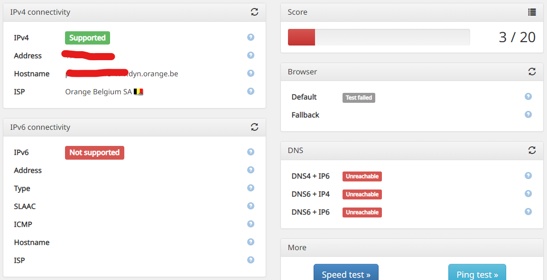This screenshot has height=280, width=547.
Task: Click help icon for IPv6 ICMP row
Action: pos(250,224)
